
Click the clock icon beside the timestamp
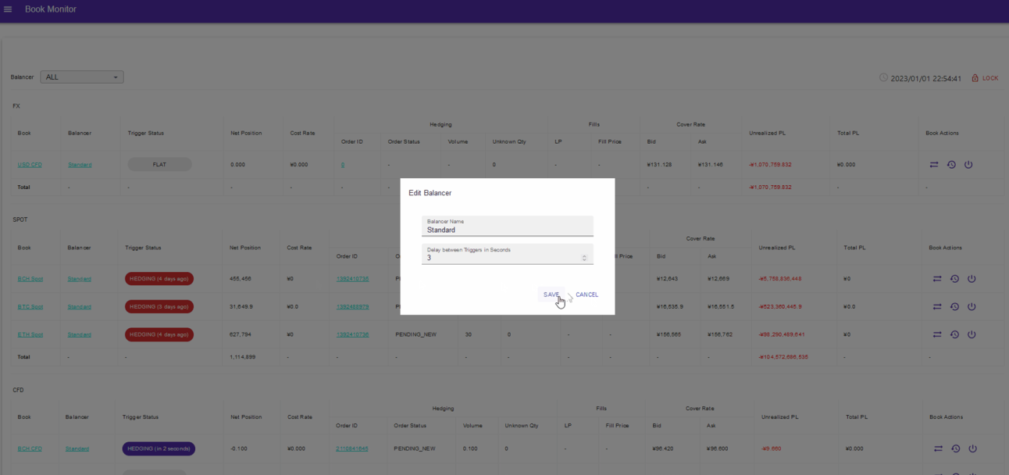pyautogui.click(x=884, y=78)
